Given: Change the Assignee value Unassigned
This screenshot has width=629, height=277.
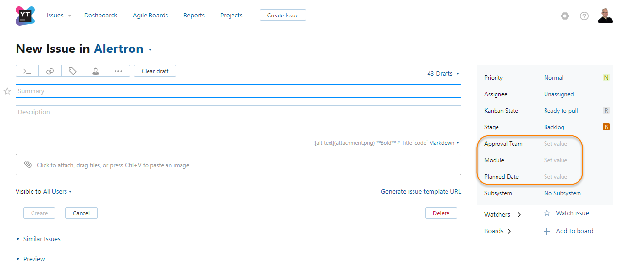Looking at the screenshot, I should (x=559, y=94).
